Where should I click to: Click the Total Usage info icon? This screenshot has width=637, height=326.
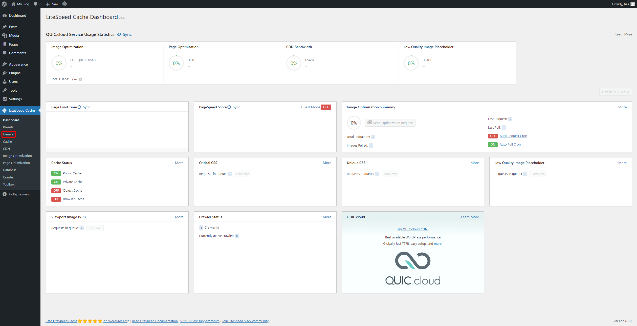pyautogui.click(x=80, y=79)
